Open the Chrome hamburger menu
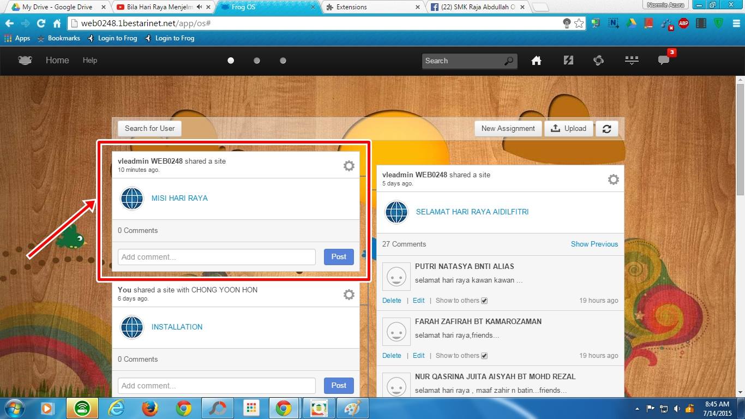 pos(735,23)
